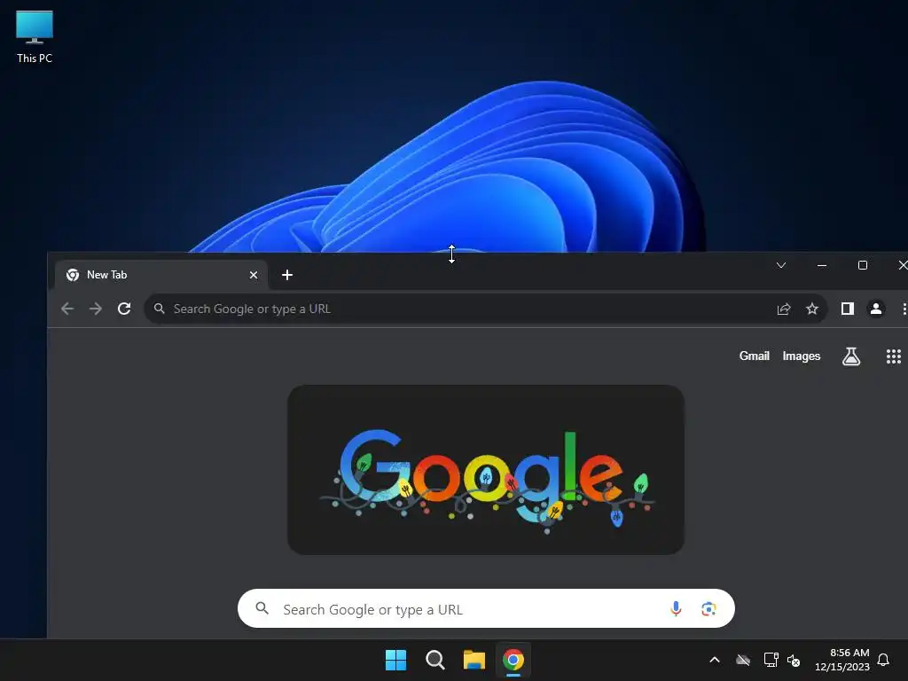908x681 pixels.
Task: Close the New Tab tab
Action: (x=253, y=275)
